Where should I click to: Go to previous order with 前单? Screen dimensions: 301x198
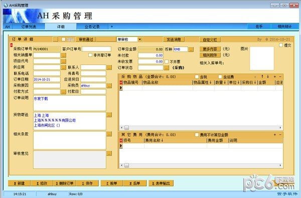112,183
